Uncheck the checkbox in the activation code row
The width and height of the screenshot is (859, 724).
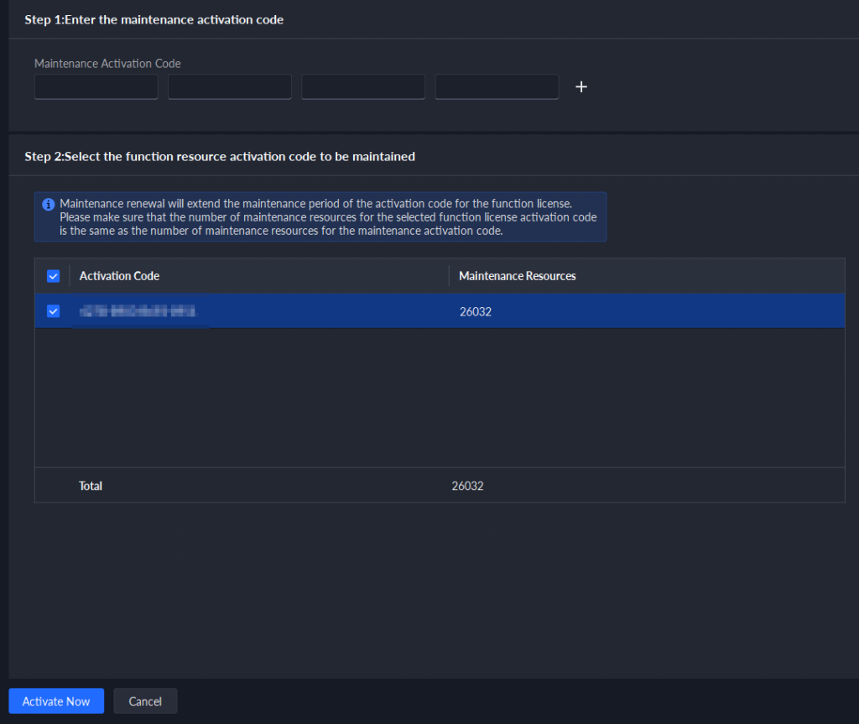[54, 311]
